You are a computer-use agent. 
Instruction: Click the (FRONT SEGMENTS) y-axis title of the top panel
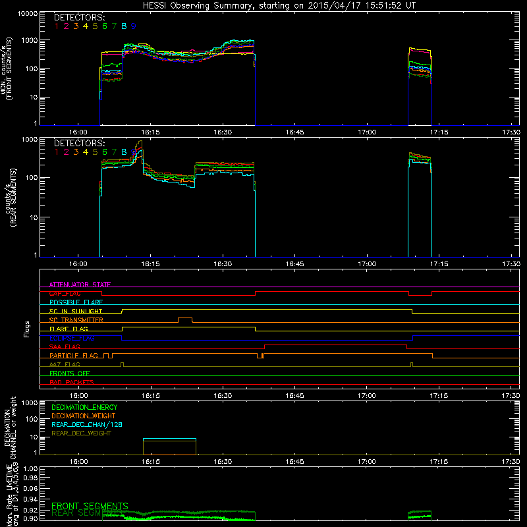coord(9,69)
